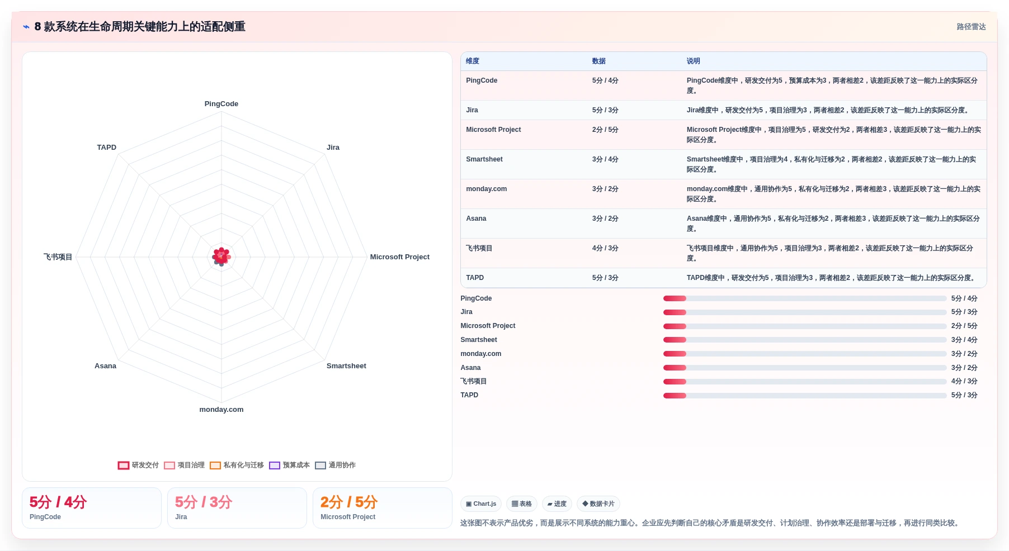The image size is (1009, 551).
Task: Toggle 私有化与迁移 legend swatch
Action: coord(215,465)
